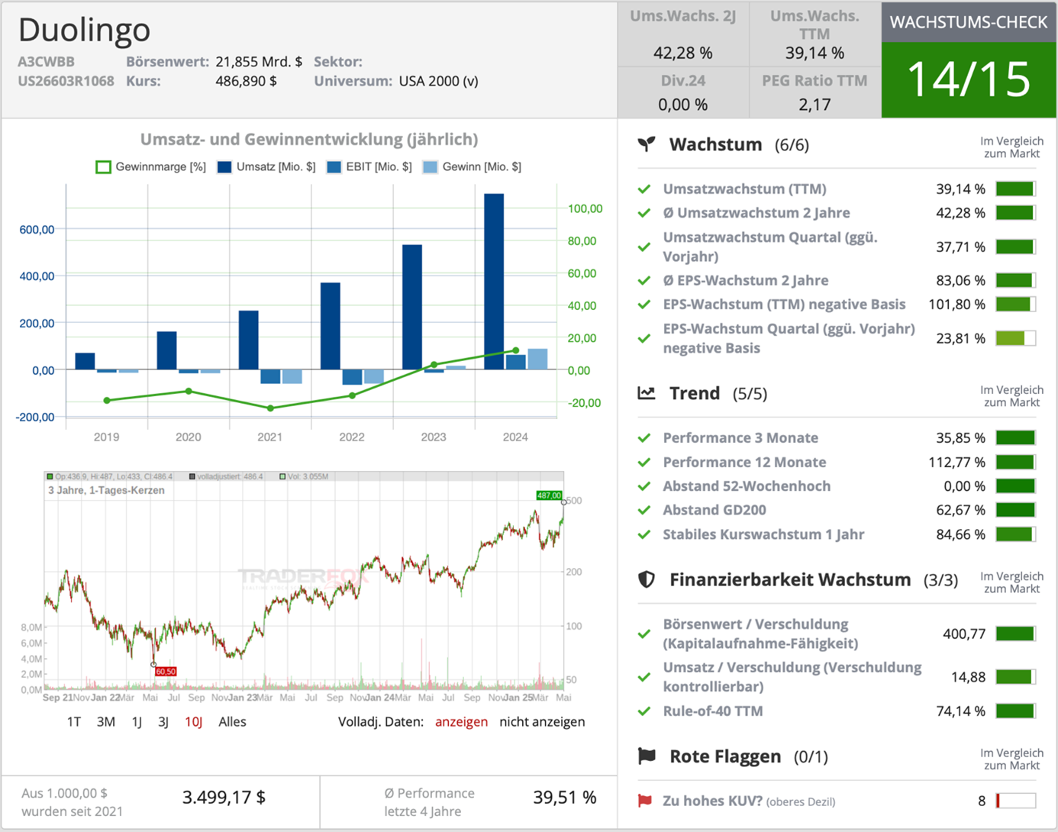Click the 'PEG Ratio TTM' 2,17 tile
Viewport: 1058px width, 832px height.
(814, 92)
